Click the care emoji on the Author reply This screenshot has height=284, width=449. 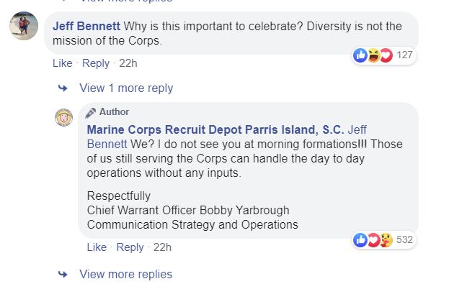pyautogui.click(x=386, y=239)
